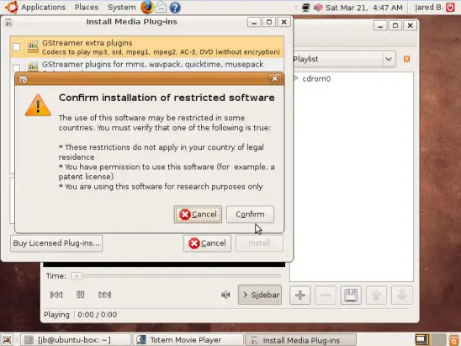Open the volume control tray icon
This screenshot has height=346, width=461.
click(318, 8)
